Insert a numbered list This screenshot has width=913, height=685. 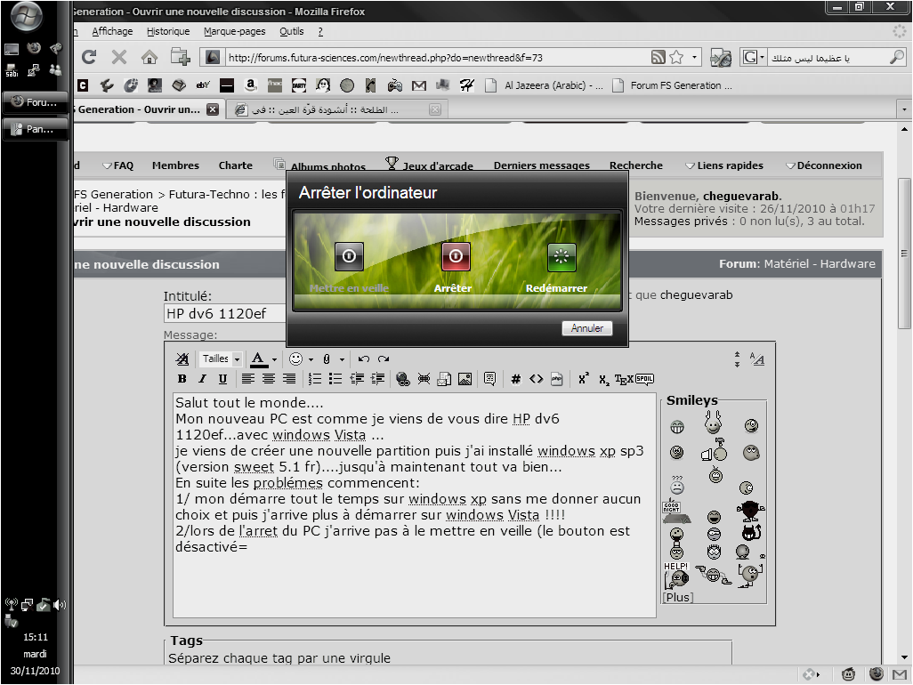[x=314, y=379]
